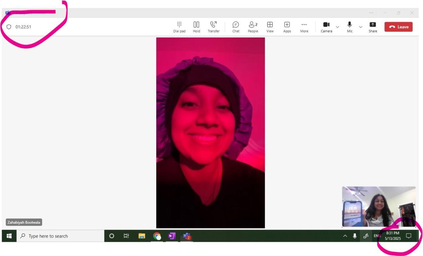Open the Dial pad

179,27
